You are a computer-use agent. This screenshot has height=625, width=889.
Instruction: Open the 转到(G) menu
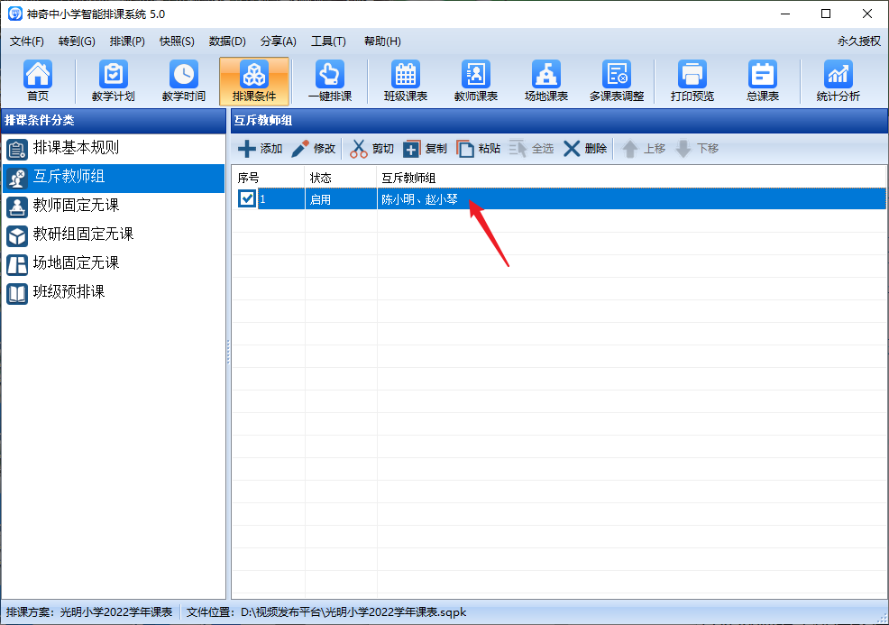[77, 41]
